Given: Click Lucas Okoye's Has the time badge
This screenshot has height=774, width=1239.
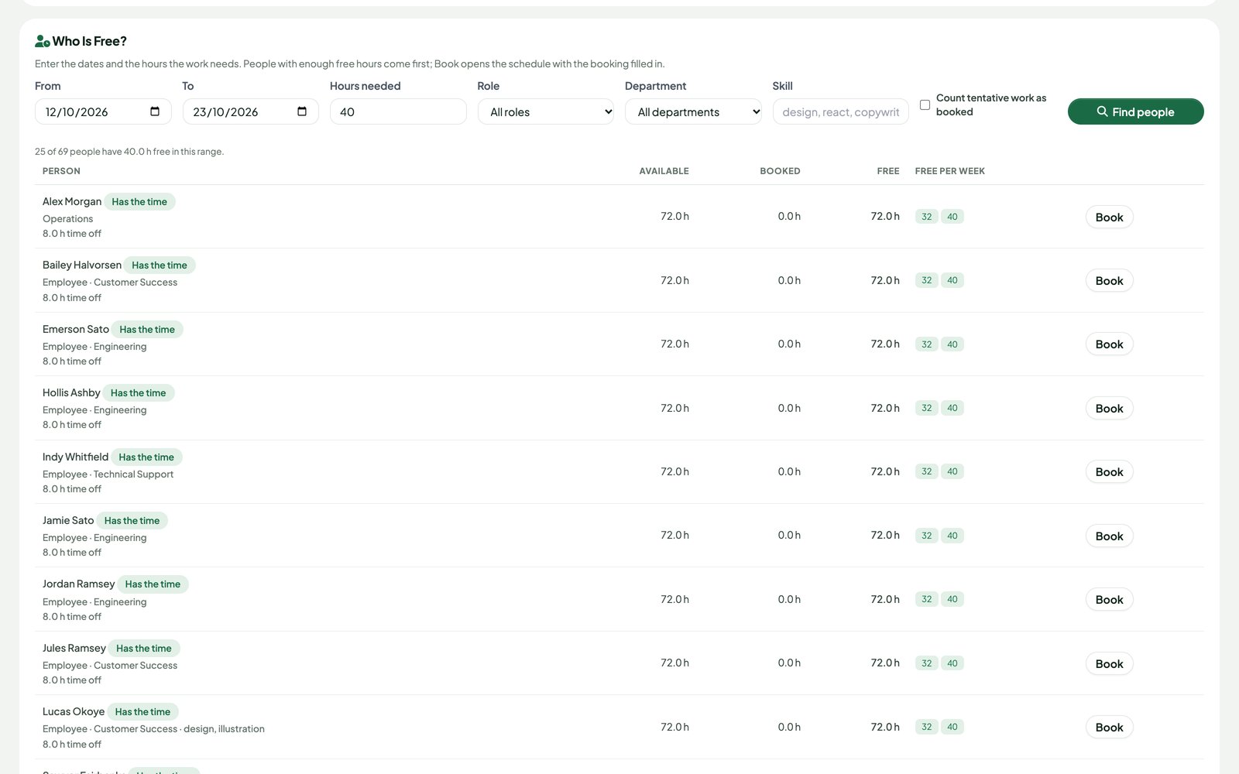Looking at the screenshot, I should 142,711.
